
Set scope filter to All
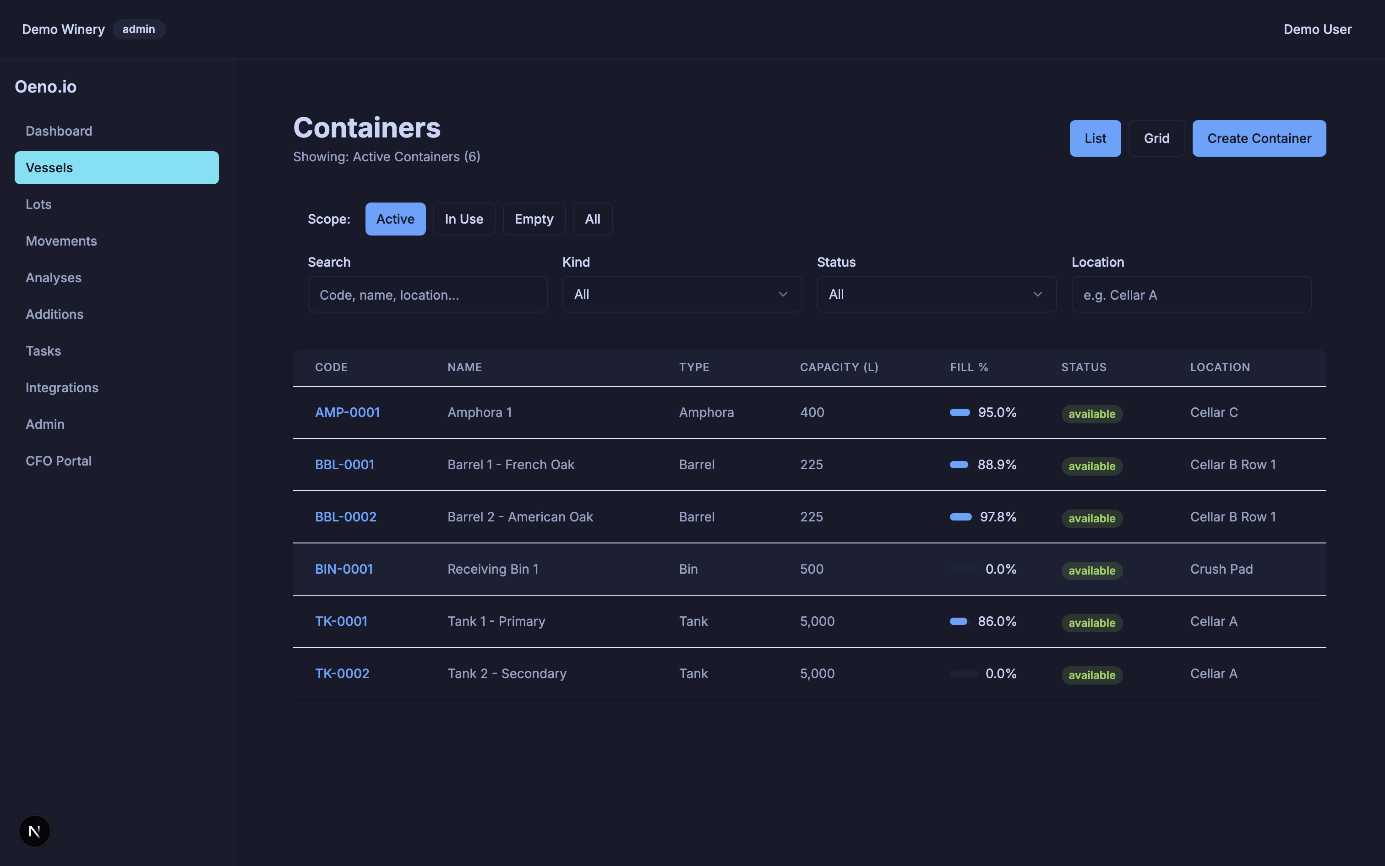[592, 219]
